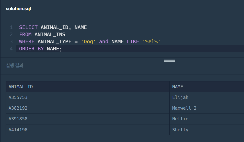This screenshot has width=244, height=142.
Task: Click the panel resize handle bars
Action: click(x=169, y=60)
